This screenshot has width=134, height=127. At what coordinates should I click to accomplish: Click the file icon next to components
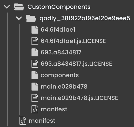pos(35,75)
